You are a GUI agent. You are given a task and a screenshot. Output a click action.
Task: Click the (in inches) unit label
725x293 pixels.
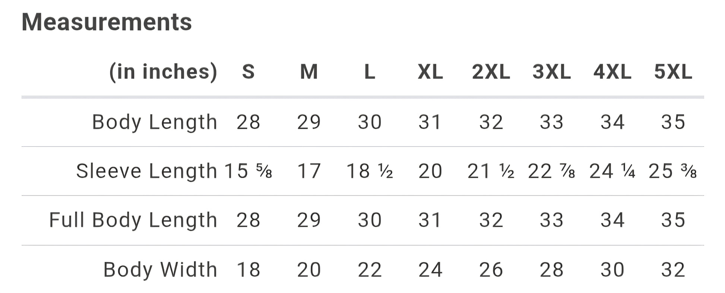(x=163, y=72)
